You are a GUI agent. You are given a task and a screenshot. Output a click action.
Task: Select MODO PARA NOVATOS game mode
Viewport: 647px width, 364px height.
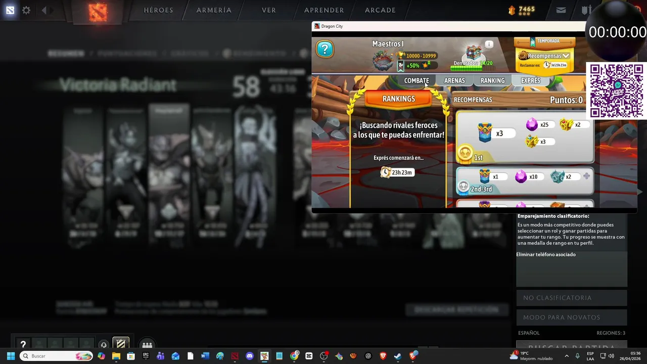coord(572,317)
